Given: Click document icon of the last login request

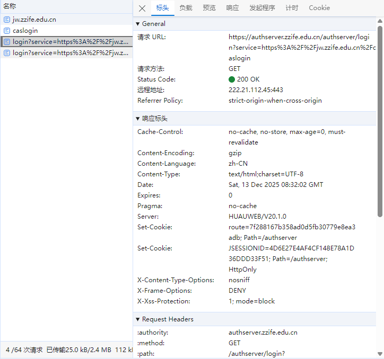Looking at the screenshot, I should point(7,53).
